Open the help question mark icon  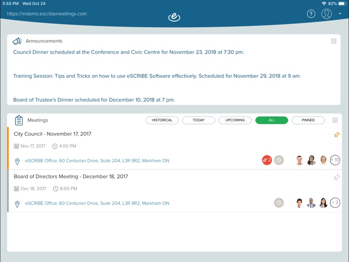(x=311, y=14)
